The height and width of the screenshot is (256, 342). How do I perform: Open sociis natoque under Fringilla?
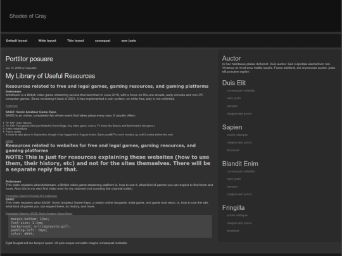coord(237,216)
